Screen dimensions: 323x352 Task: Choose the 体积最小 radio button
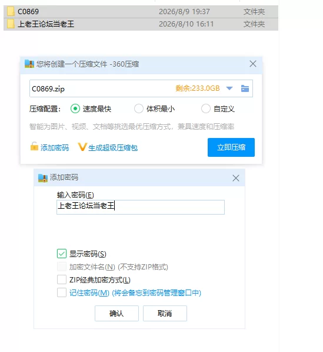coord(139,109)
